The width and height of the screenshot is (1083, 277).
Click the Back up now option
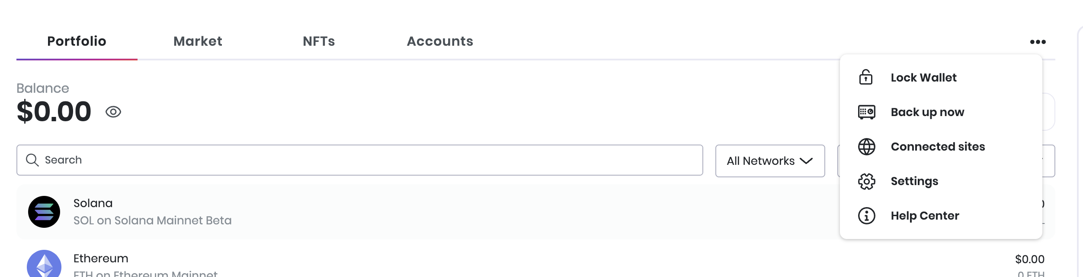(x=927, y=112)
